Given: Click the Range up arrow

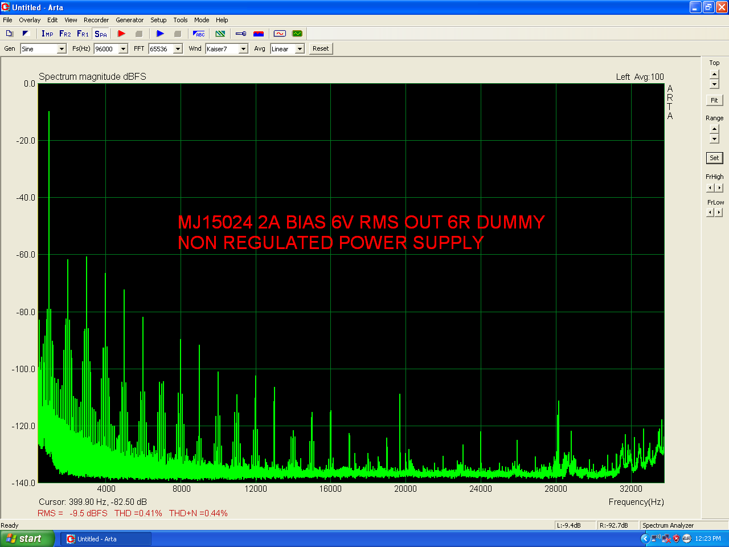Looking at the screenshot, I should pyautogui.click(x=714, y=129).
